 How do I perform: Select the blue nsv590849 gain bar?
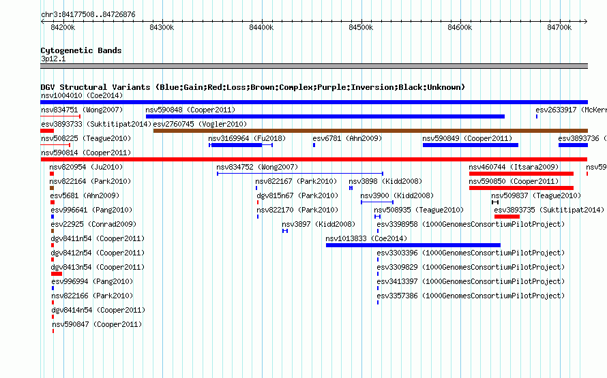pos(471,145)
